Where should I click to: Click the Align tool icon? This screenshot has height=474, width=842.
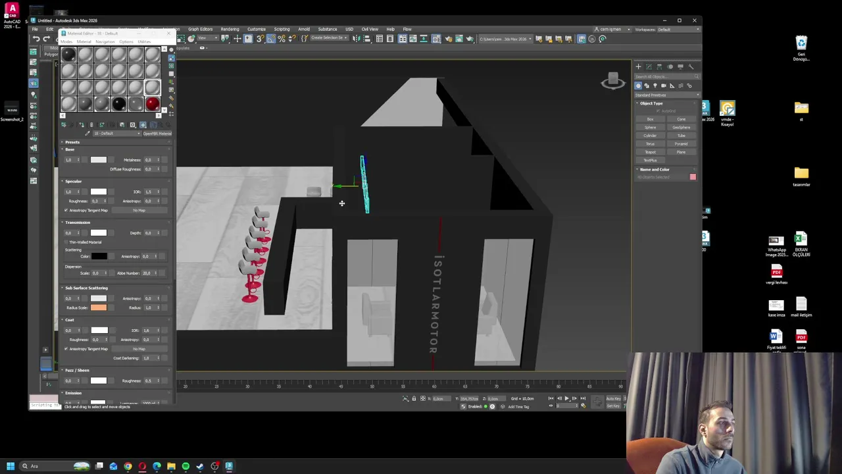click(366, 39)
